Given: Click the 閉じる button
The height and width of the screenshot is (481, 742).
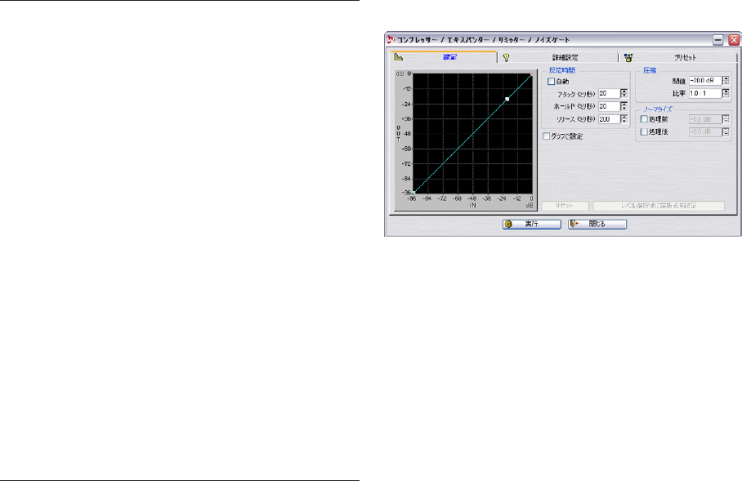Looking at the screenshot, I should coord(597,225).
